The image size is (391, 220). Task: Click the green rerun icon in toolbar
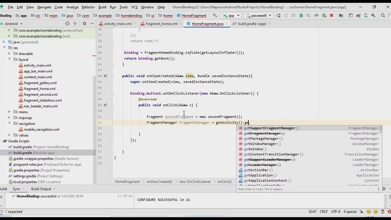tap(279, 15)
